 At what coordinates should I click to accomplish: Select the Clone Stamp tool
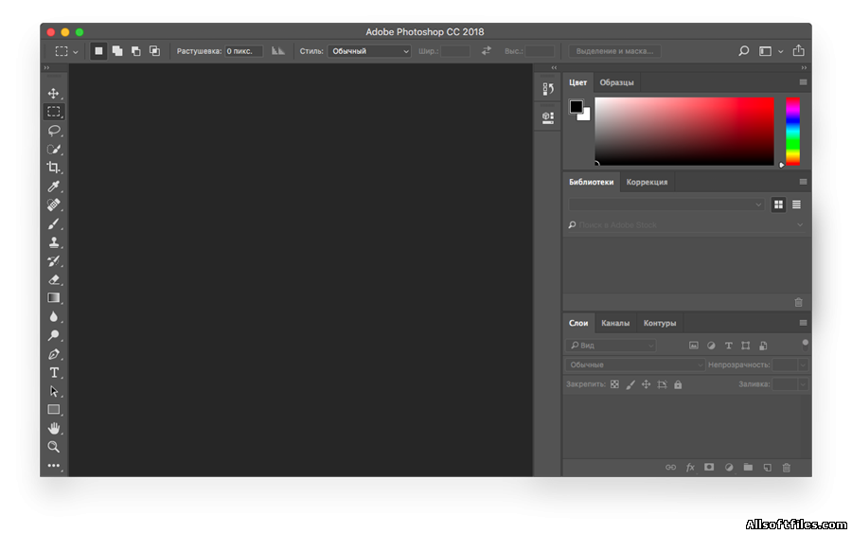coord(53,242)
